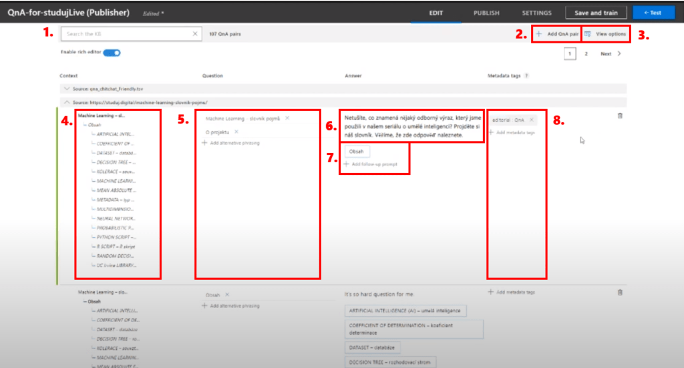The image size is (684, 368).
Task: Click the Save and train button
Action: 596,13
